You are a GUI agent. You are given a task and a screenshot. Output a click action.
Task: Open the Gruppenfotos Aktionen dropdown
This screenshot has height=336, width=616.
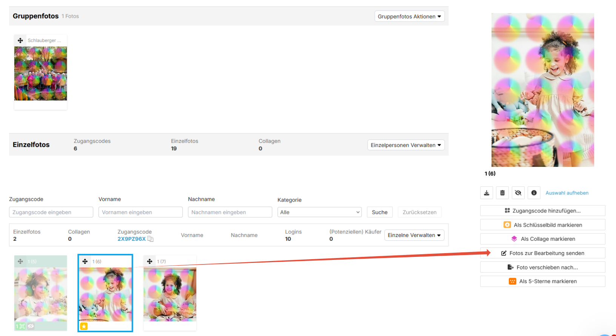pos(410,16)
